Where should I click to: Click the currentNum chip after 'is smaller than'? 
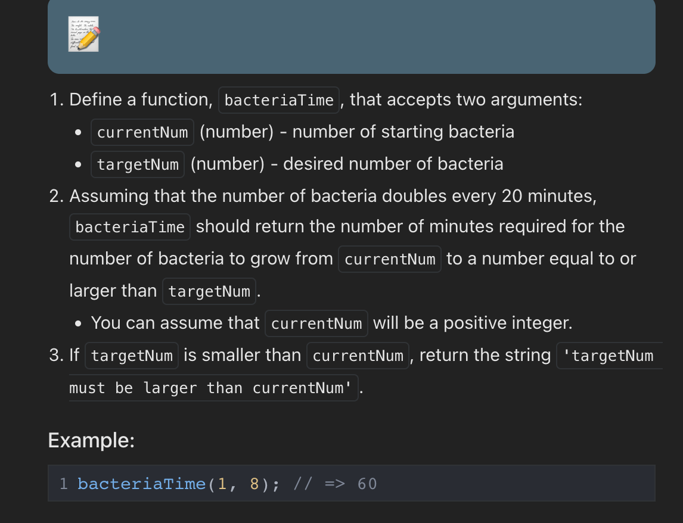358,356
